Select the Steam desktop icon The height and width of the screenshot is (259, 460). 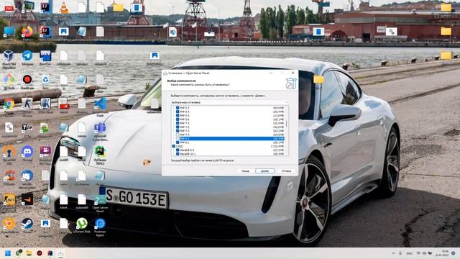[27, 224]
